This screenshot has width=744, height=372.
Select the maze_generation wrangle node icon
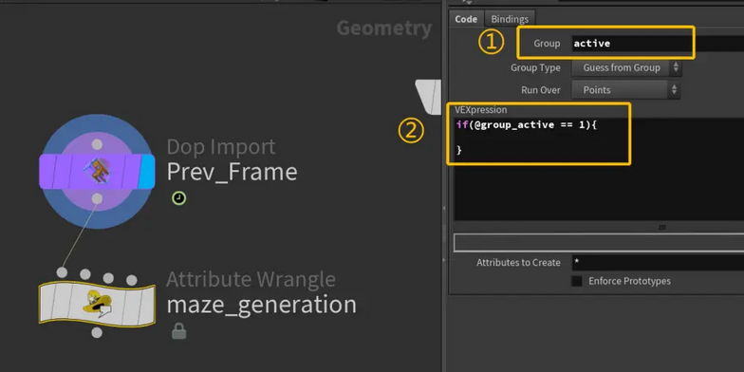[97, 305]
